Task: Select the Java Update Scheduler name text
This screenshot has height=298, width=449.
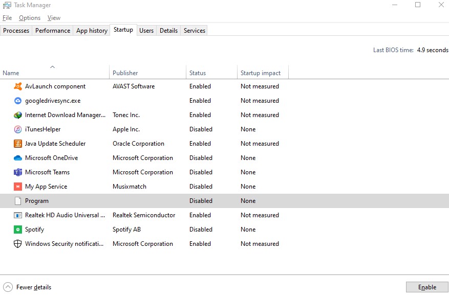Action: 55,144
